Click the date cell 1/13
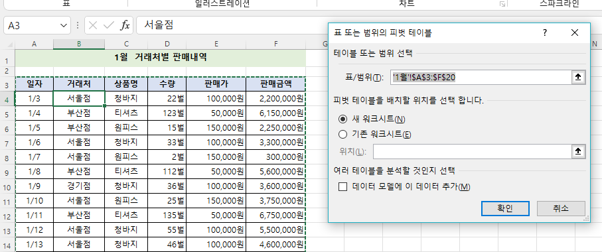602x252 pixels. click(x=34, y=244)
